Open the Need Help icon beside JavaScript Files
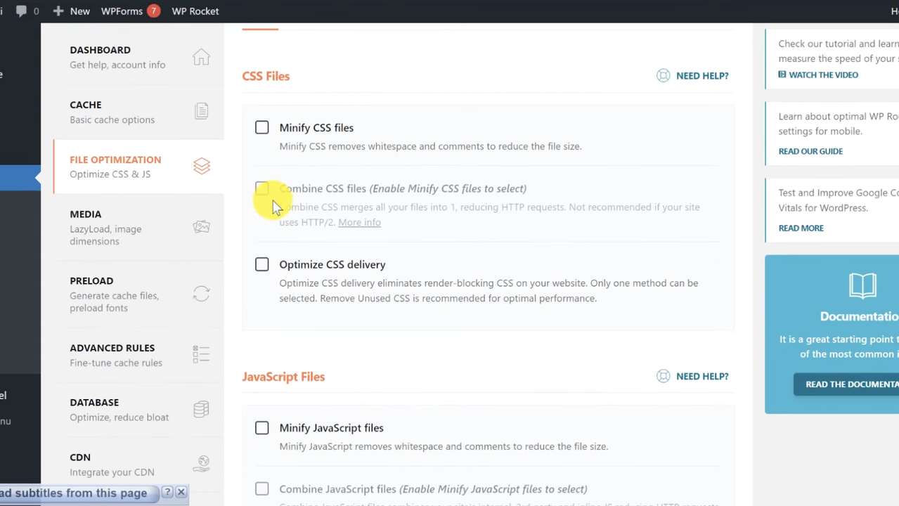The width and height of the screenshot is (899, 506). tap(663, 376)
